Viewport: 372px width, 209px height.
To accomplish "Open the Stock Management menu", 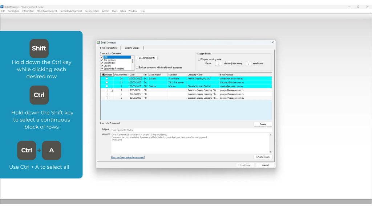I will [x=46, y=11].
